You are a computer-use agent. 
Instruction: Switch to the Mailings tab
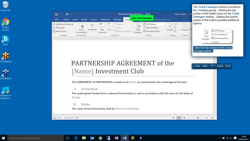(117, 19)
